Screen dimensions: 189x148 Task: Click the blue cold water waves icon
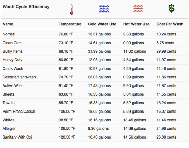click(x=104, y=9)
